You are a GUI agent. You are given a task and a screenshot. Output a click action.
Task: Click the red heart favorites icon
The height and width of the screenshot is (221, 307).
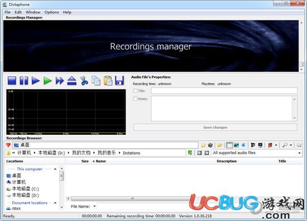tap(8, 145)
